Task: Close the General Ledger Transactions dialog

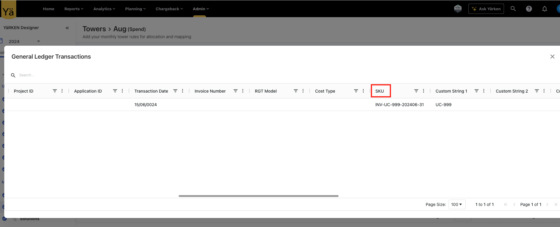Action: tap(552, 57)
